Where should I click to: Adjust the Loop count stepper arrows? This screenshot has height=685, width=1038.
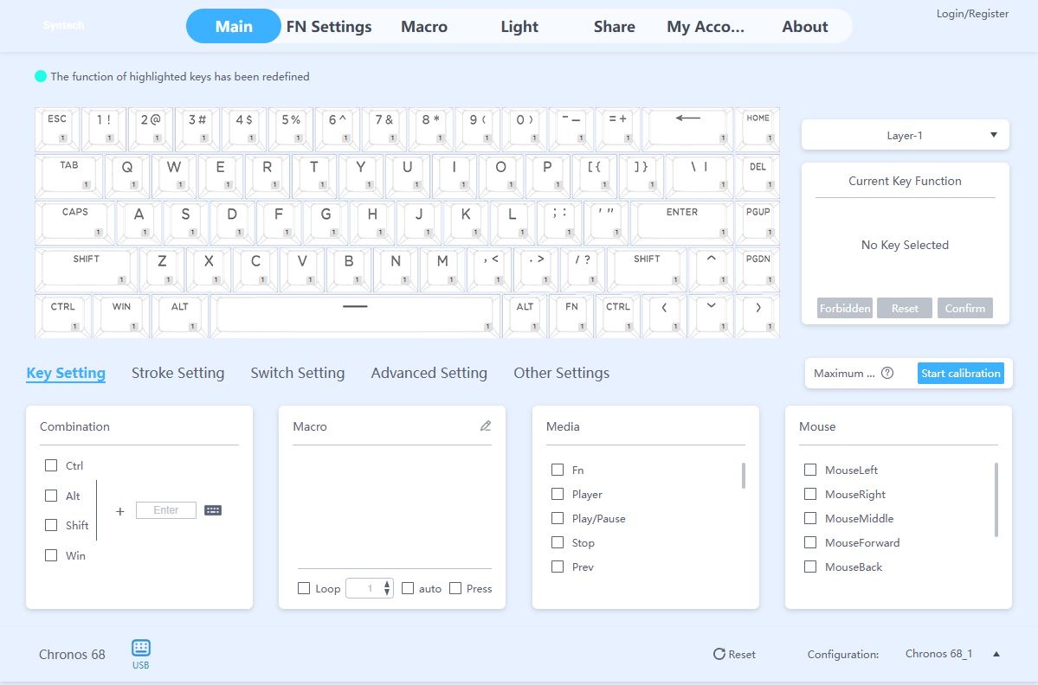(387, 588)
